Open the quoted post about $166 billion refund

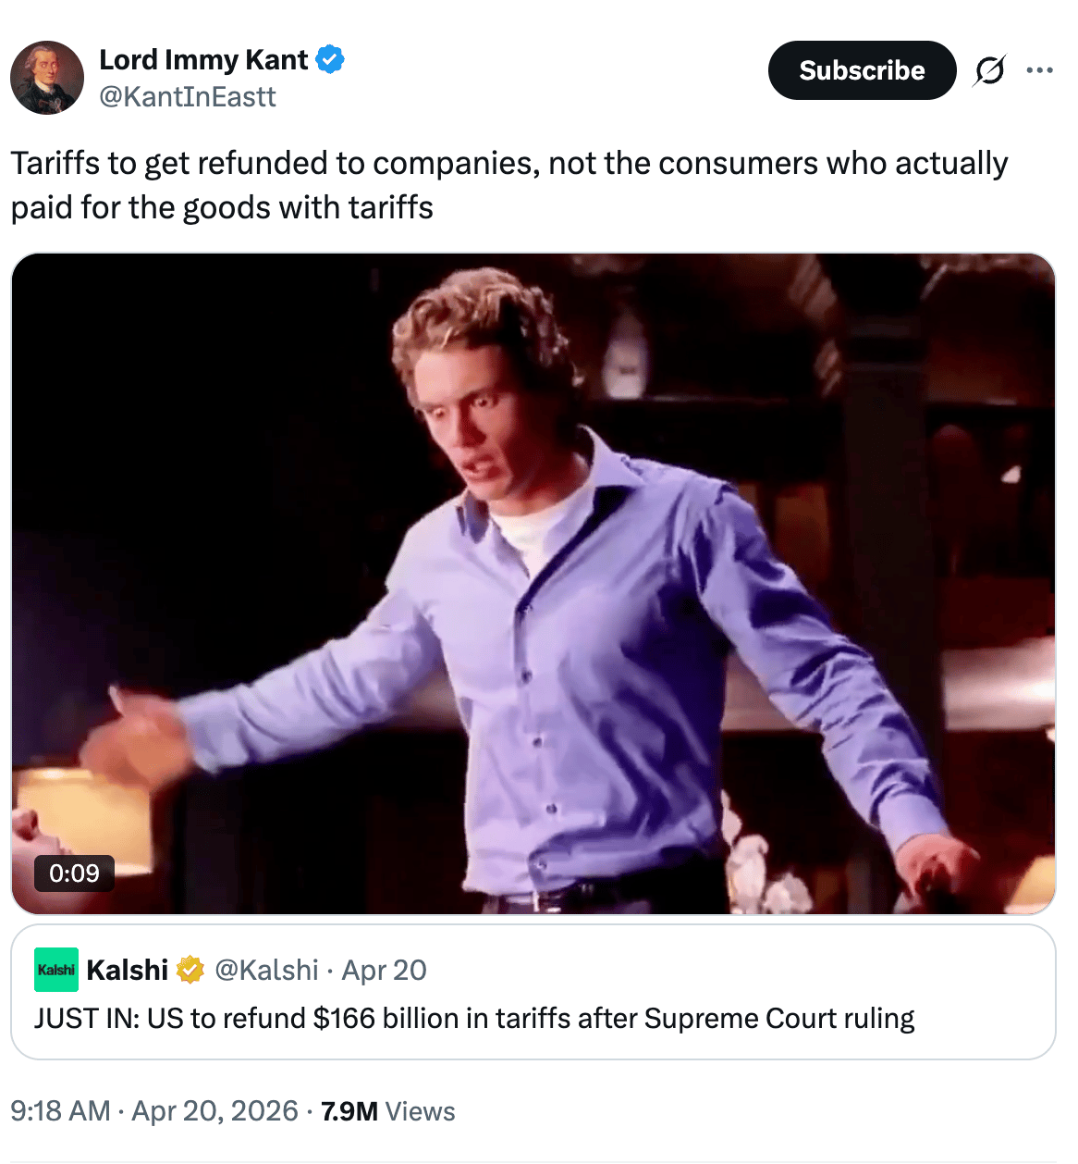474,1019
